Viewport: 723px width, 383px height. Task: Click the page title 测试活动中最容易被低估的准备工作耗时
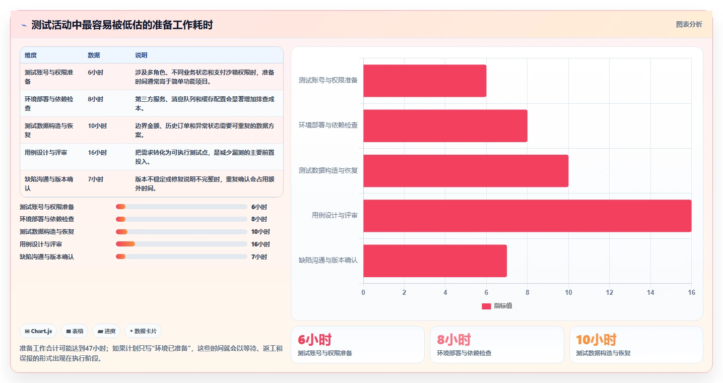click(122, 25)
